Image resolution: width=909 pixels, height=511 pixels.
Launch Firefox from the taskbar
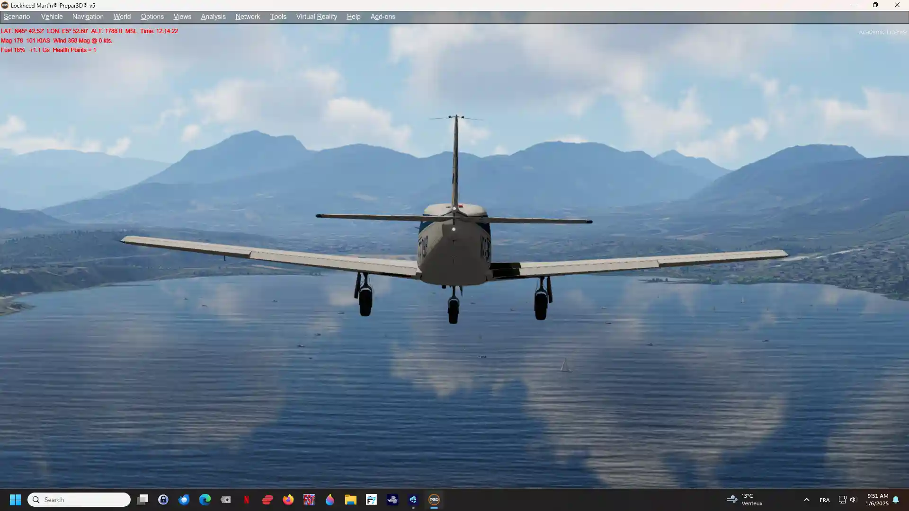point(288,500)
